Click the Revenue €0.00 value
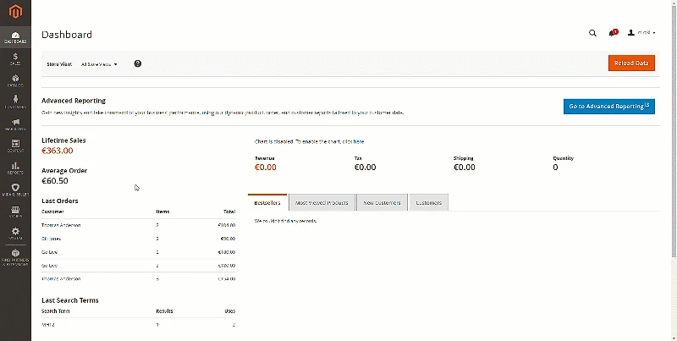Viewport: 677px width, 341px height. coord(266,168)
